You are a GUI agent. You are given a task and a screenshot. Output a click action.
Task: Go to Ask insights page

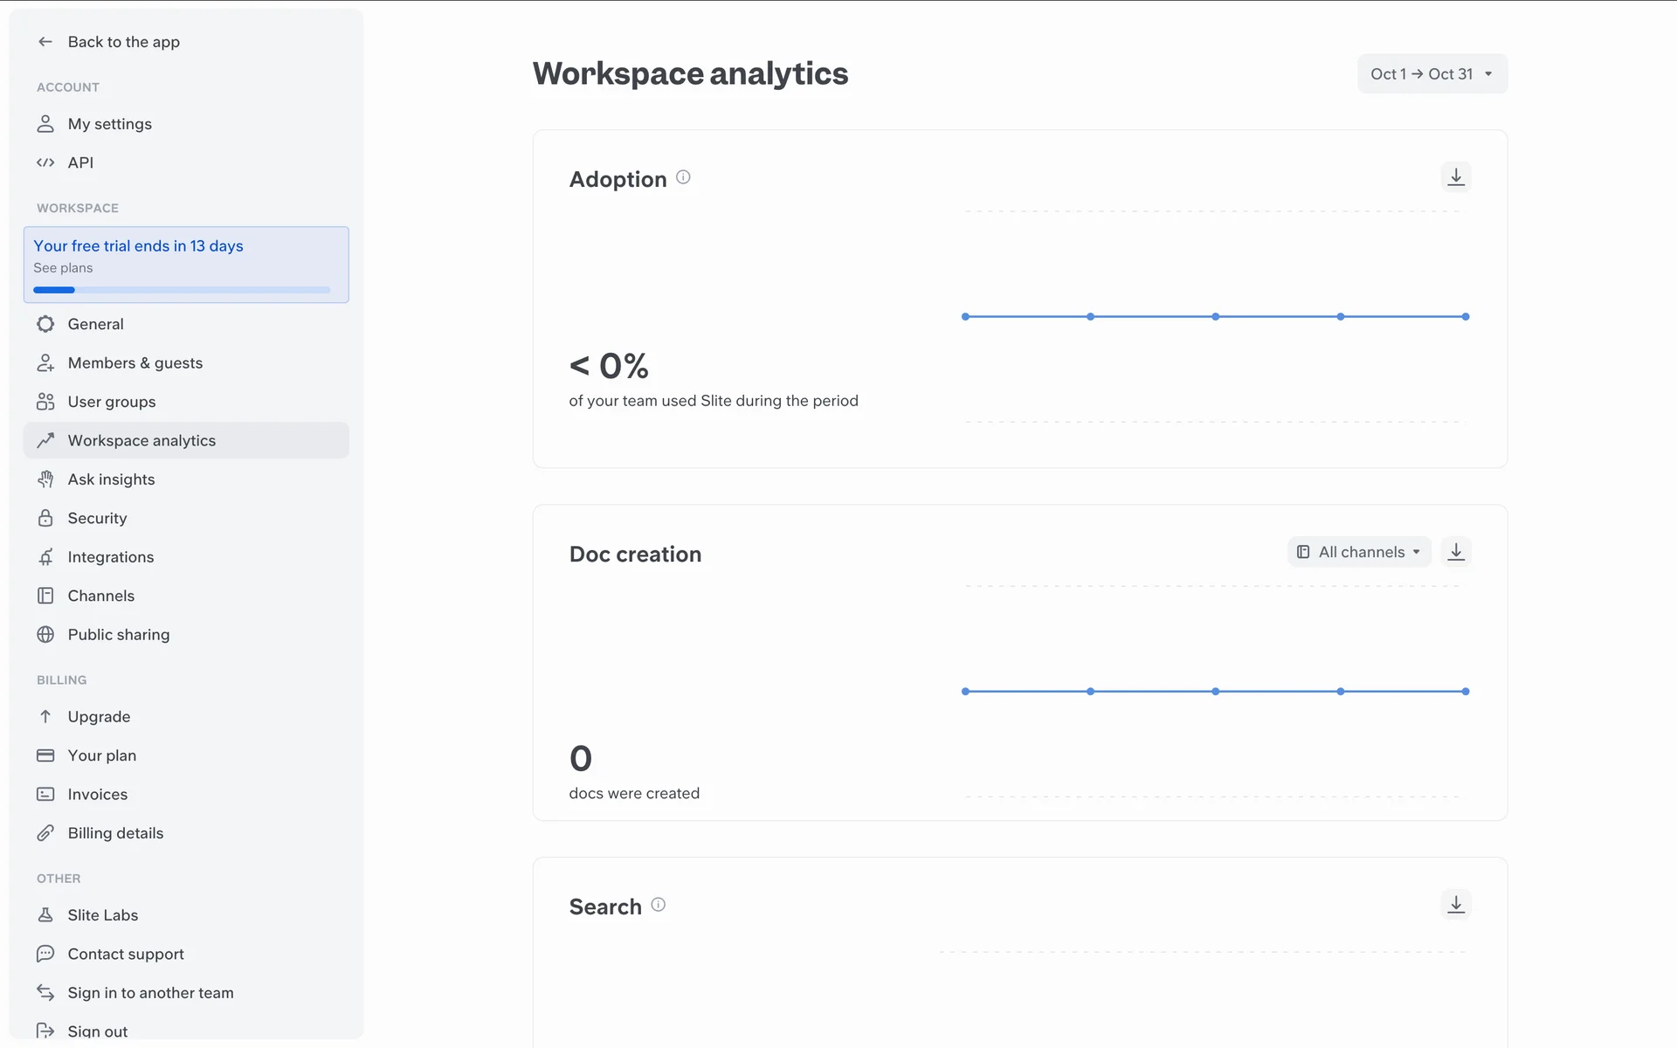(111, 479)
